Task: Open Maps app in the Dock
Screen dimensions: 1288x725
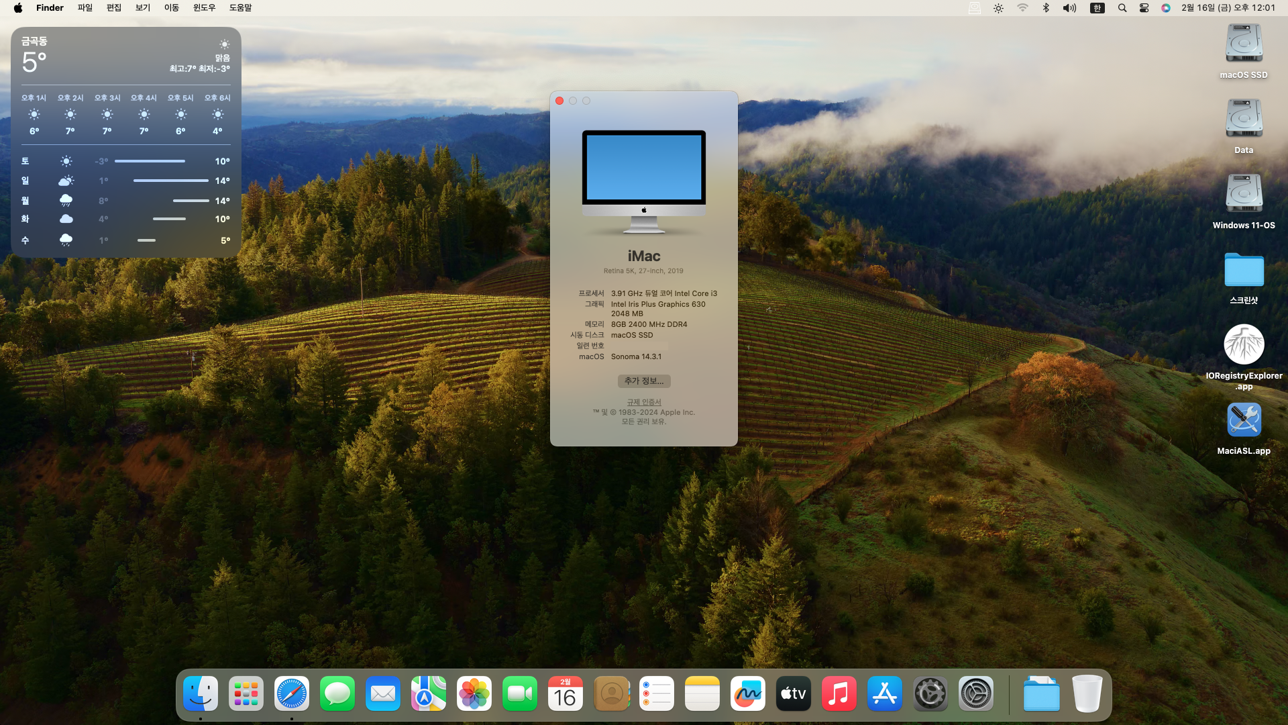Action: point(429,693)
